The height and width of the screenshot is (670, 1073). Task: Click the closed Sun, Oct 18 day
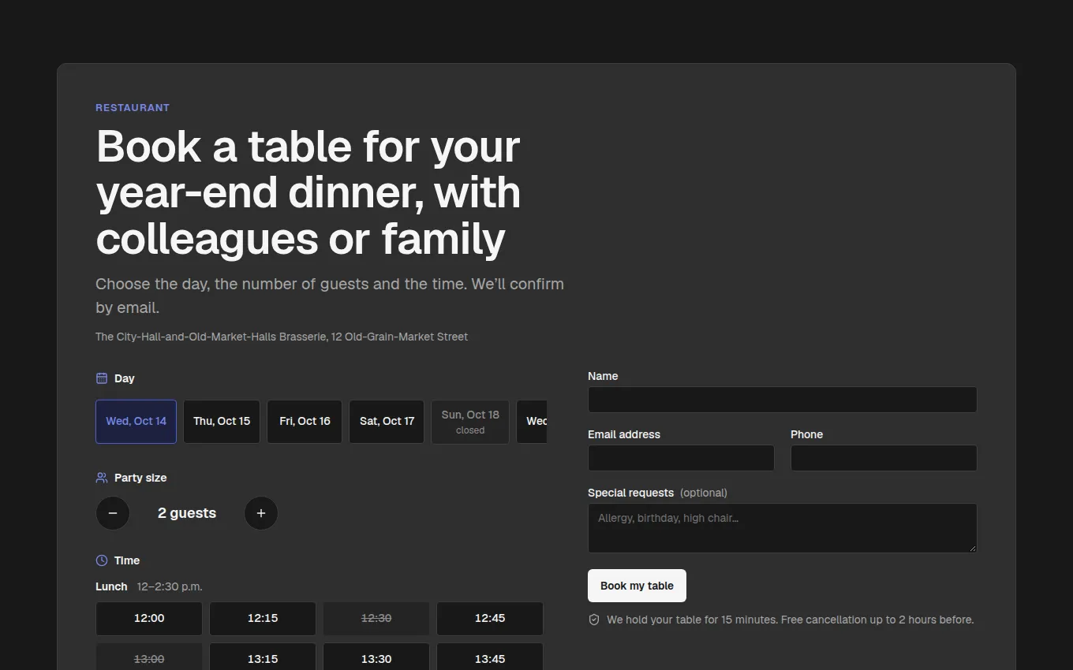tap(470, 422)
